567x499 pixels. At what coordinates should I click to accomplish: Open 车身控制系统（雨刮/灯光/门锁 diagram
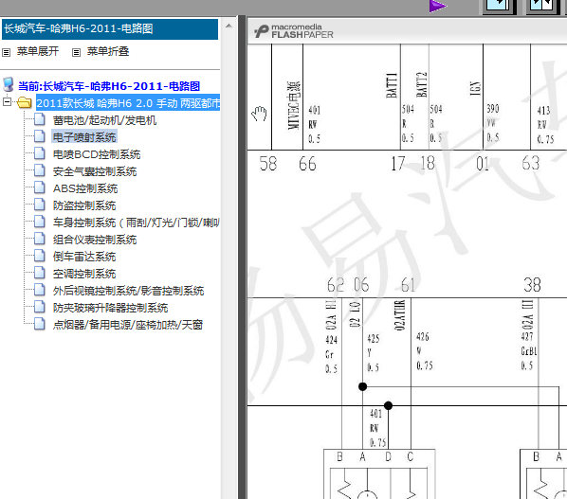click(x=136, y=223)
